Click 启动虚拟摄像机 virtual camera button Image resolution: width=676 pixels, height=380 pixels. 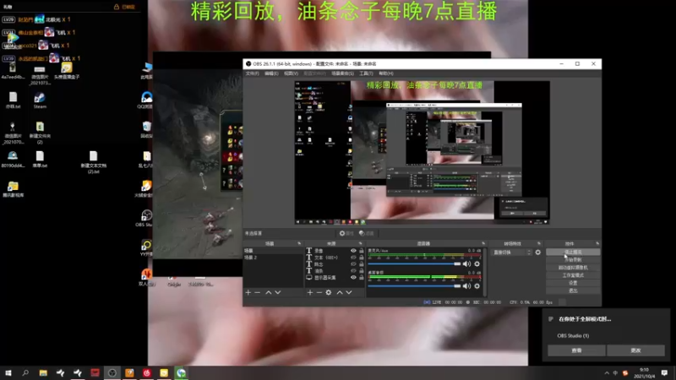click(573, 268)
